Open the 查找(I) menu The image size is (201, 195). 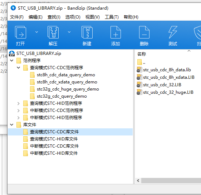(54, 17)
